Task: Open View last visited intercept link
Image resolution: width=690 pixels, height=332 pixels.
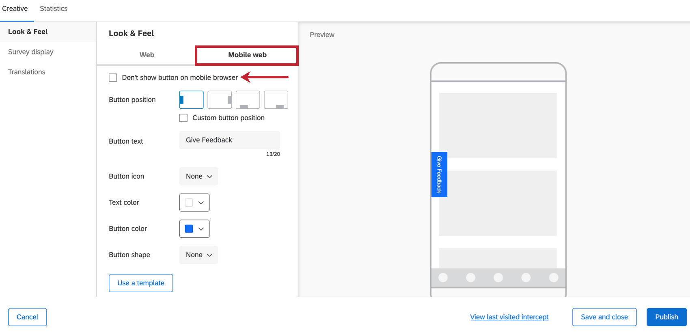Action: pos(509,317)
